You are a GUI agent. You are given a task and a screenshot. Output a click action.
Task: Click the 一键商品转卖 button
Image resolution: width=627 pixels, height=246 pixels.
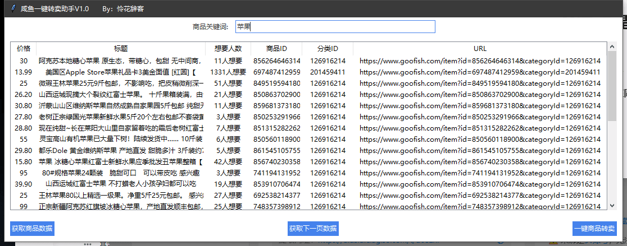[x=594, y=229]
